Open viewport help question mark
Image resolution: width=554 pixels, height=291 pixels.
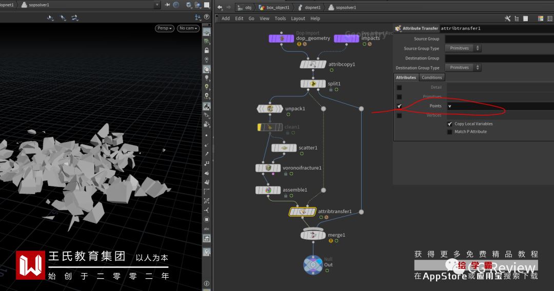click(207, 17)
